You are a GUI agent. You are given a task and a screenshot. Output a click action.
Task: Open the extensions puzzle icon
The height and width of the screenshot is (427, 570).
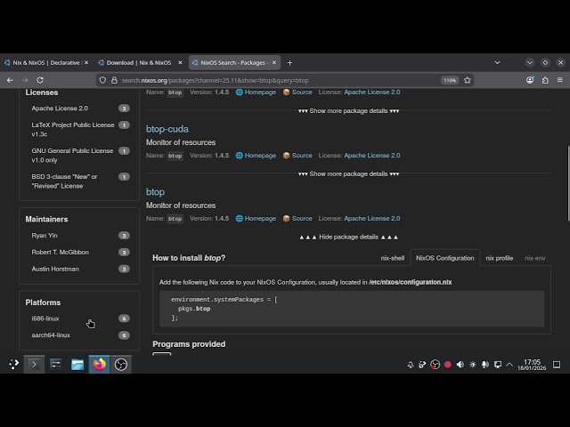point(545,80)
